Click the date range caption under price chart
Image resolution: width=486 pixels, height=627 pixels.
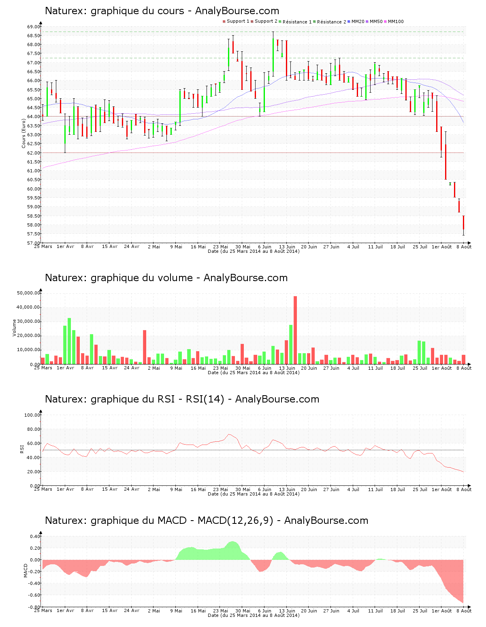click(254, 251)
